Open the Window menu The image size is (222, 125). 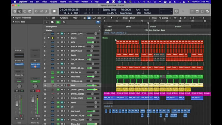click(85, 2)
